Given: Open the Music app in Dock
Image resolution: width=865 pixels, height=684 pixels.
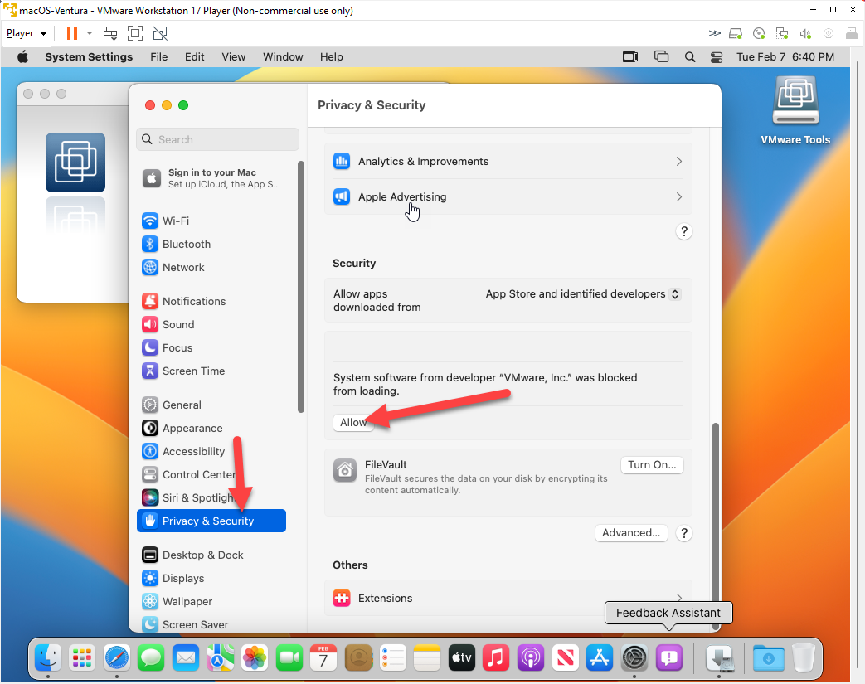Looking at the screenshot, I should (495, 658).
